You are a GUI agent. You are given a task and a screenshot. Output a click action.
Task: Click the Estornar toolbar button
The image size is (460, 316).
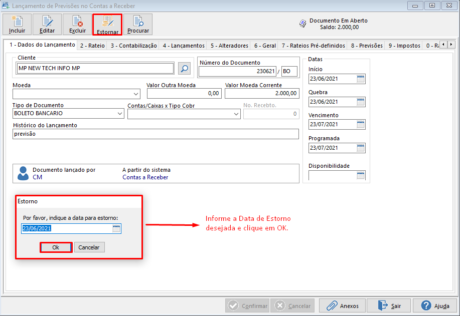(x=107, y=25)
